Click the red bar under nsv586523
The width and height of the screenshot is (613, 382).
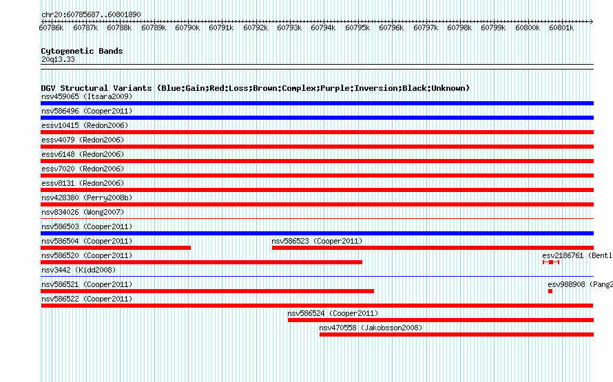pos(433,248)
